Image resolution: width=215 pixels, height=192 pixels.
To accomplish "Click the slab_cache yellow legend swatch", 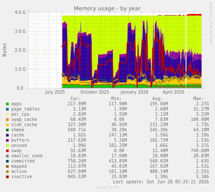I will point(7,125).
